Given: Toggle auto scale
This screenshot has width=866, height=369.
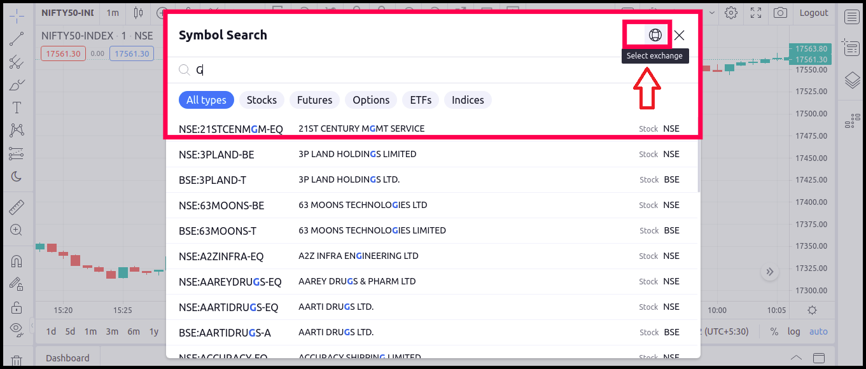Looking at the screenshot, I should point(818,331).
